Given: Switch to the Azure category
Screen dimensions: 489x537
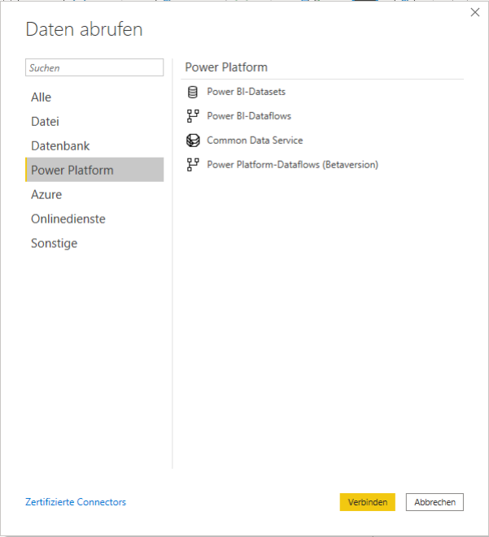Looking at the screenshot, I should click(94, 194).
